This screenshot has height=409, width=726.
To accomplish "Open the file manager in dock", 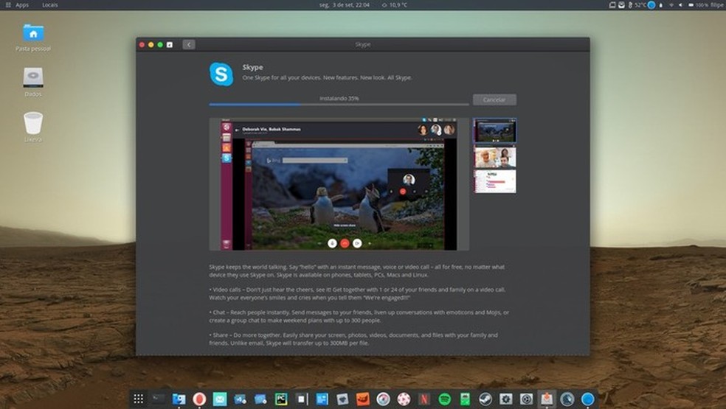I will [x=179, y=399].
